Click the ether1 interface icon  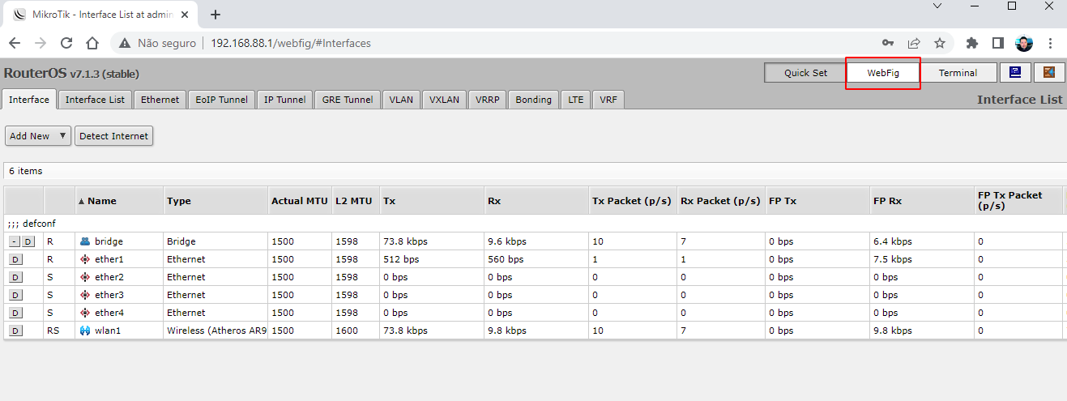pyautogui.click(x=85, y=259)
